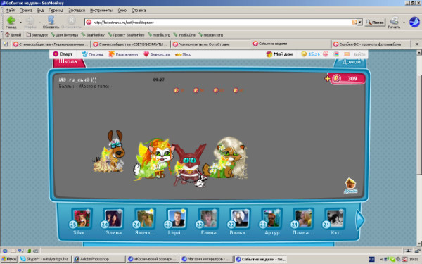The height and width of the screenshot is (264, 422).
Task: Click the Мой дом house icon
Action: coord(269,54)
